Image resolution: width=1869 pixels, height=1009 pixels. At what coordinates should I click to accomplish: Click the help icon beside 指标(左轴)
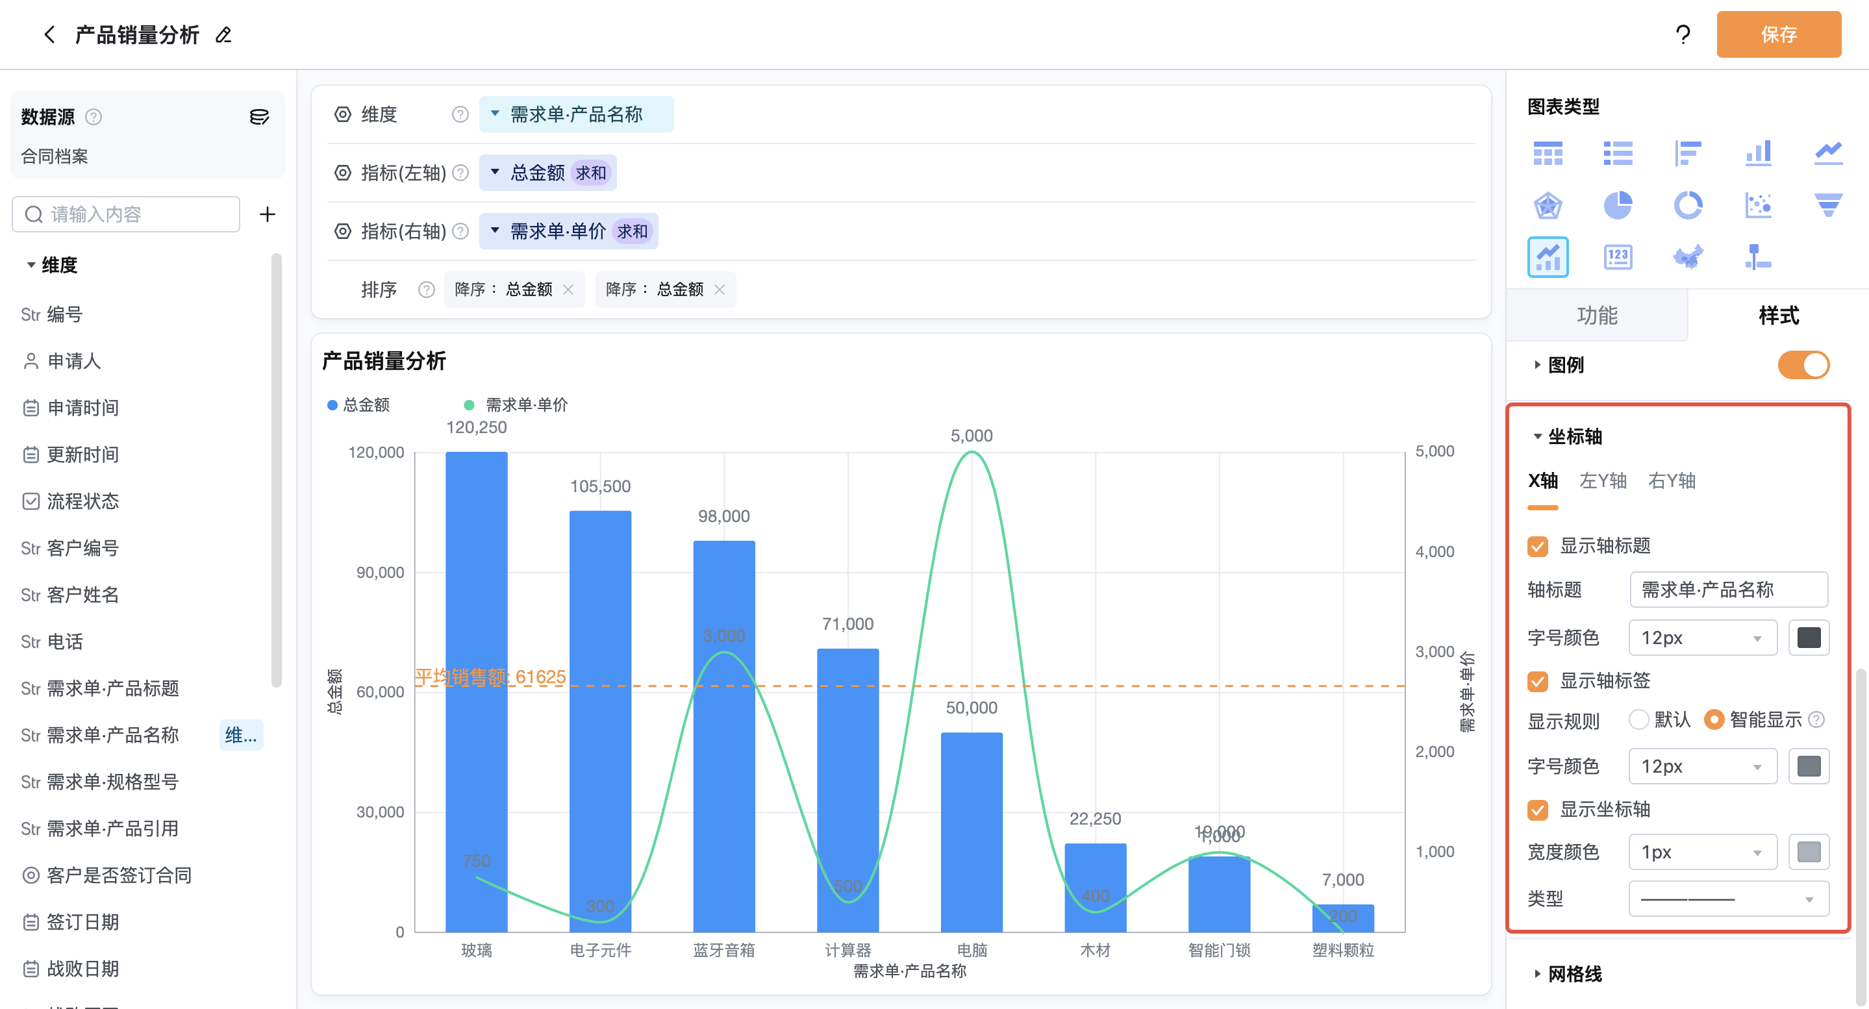click(460, 173)
